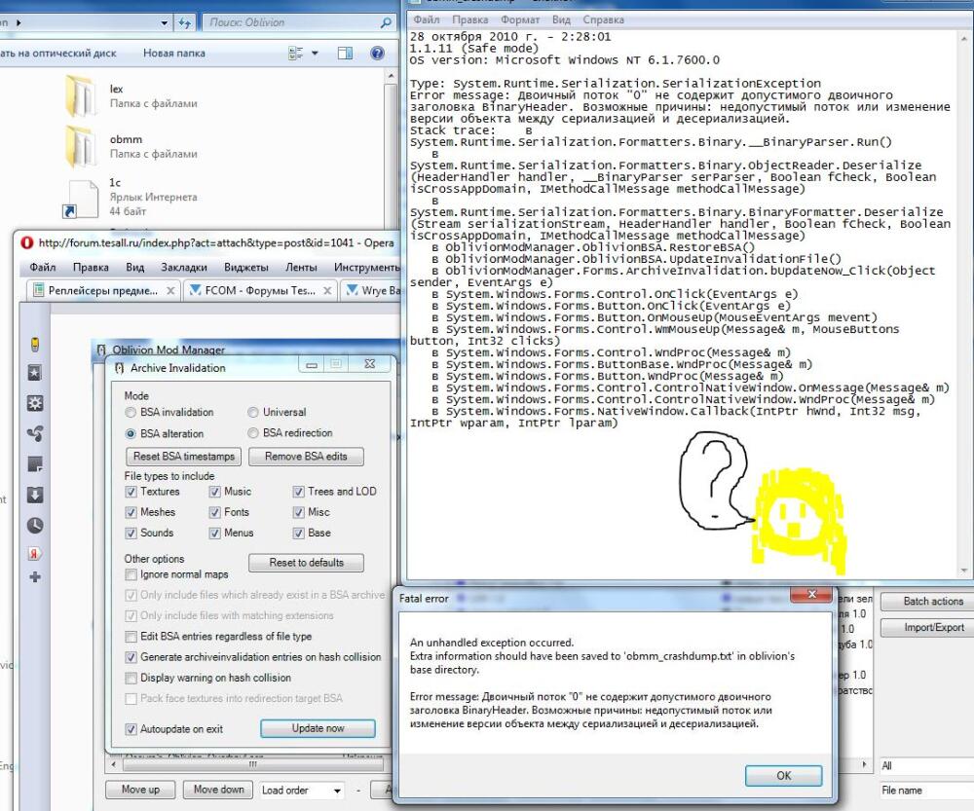
Task: Open Файл menu in Notepad
Action: (x=427, y=19)
